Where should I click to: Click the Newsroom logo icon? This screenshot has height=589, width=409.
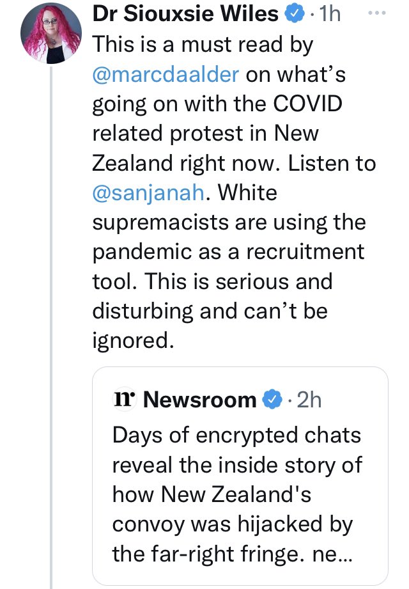125,399
